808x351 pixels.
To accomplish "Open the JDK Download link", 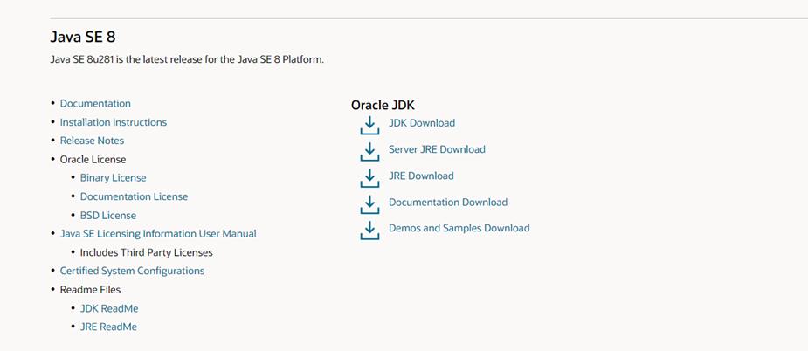I will (x=422, y=123).
